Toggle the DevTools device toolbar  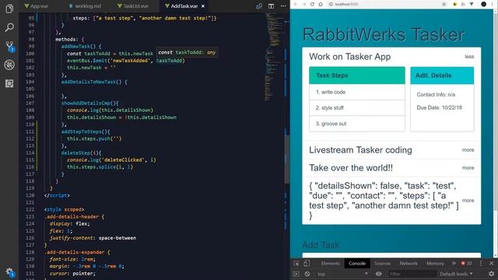pos(307,264)
